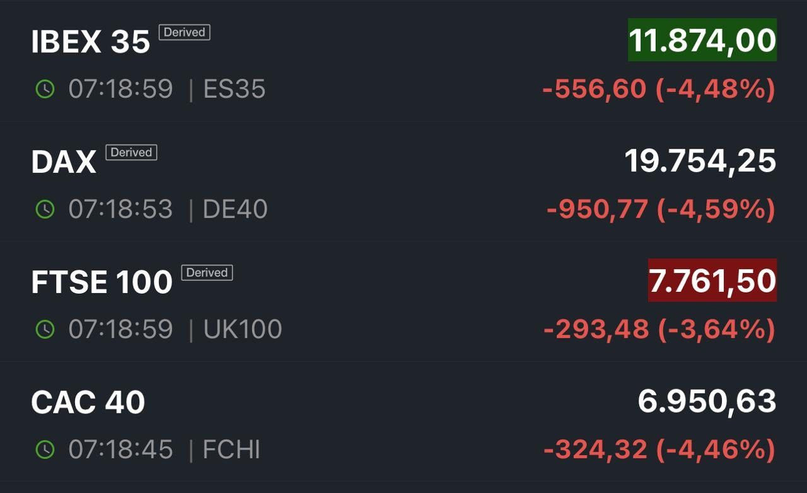Click the Derived badge next to DAX
The image size is (807, 493).
coord(131,153)
